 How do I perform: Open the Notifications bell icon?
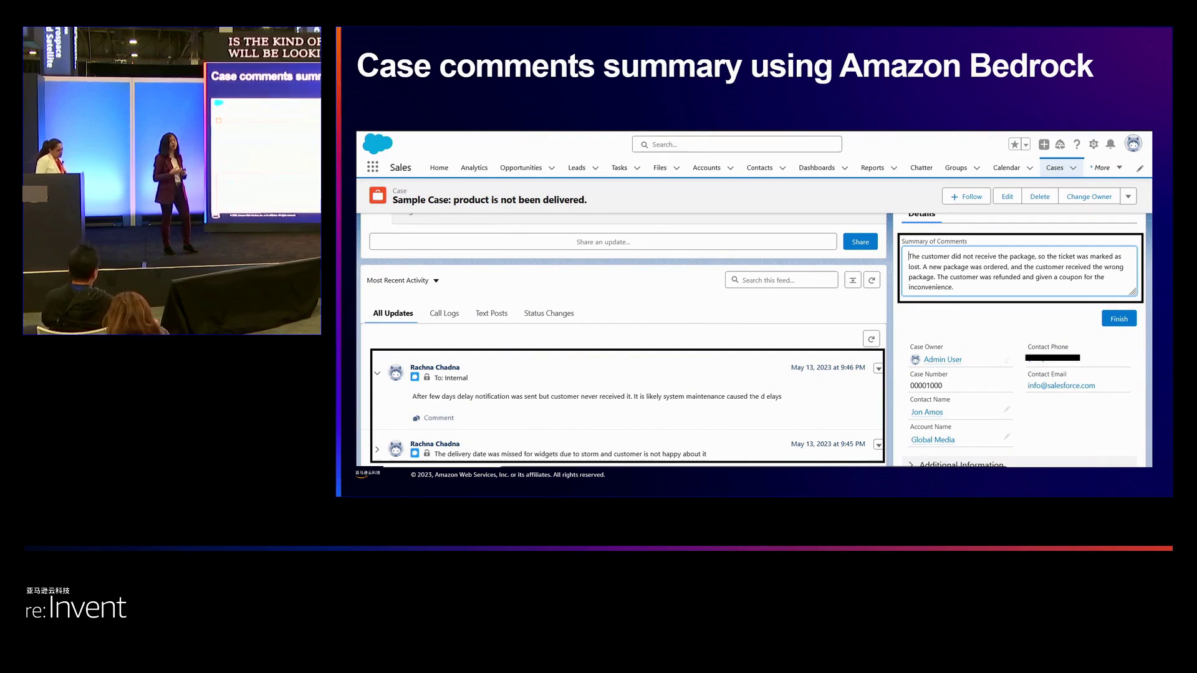[1110, 145]
